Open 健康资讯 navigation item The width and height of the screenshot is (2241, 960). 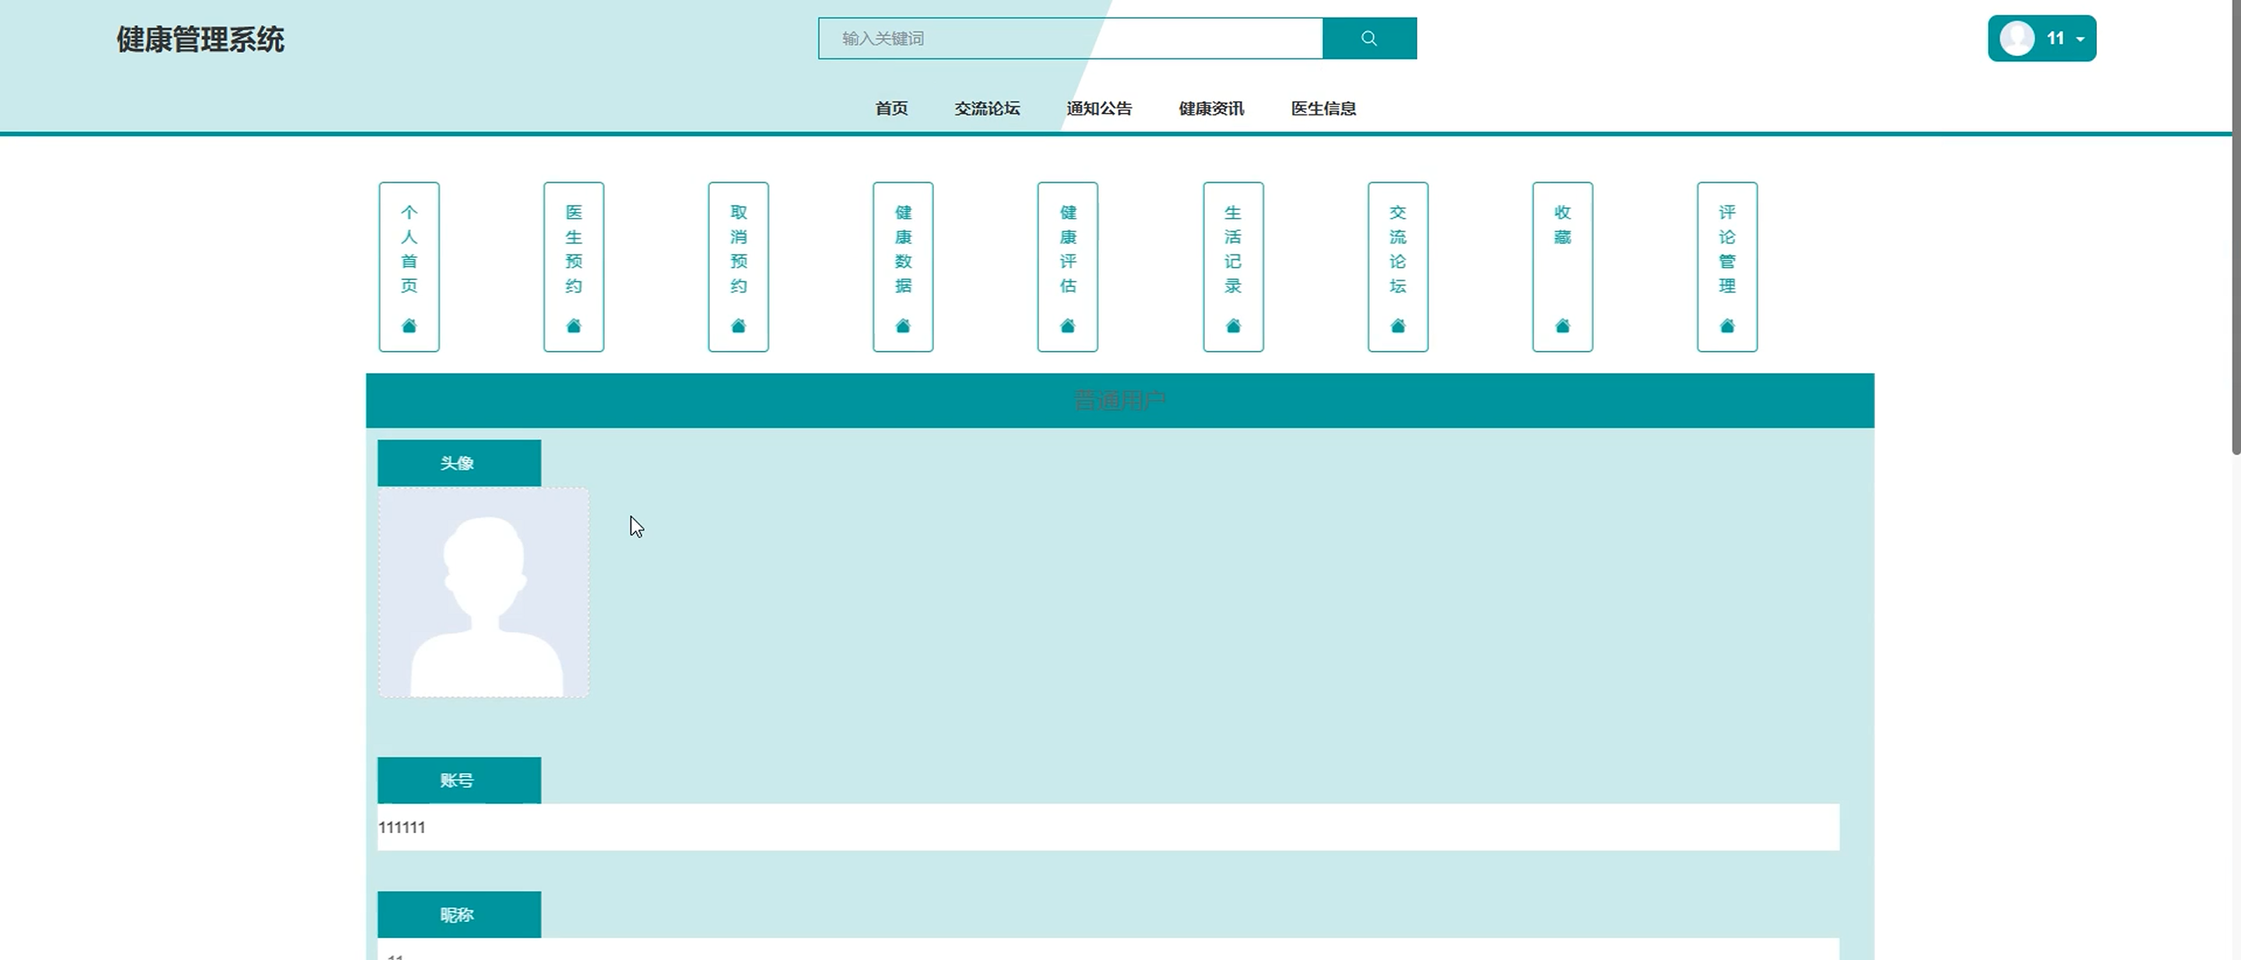coord(1211,109)
